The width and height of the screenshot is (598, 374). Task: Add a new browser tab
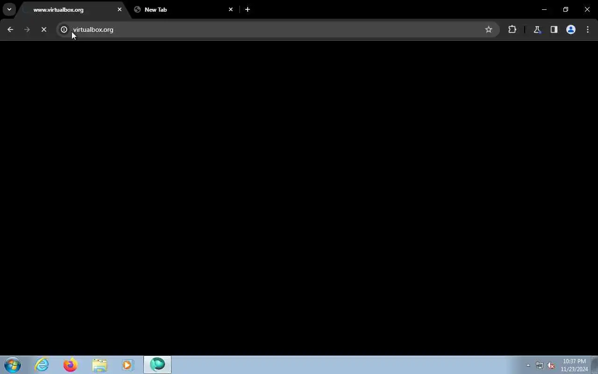tap(248, 9)
